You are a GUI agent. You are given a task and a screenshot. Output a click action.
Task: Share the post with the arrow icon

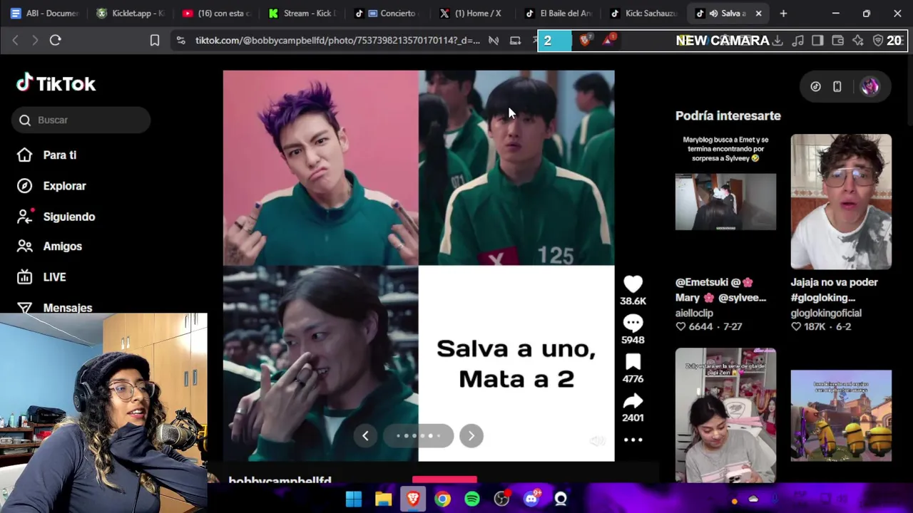pos(633,401)
